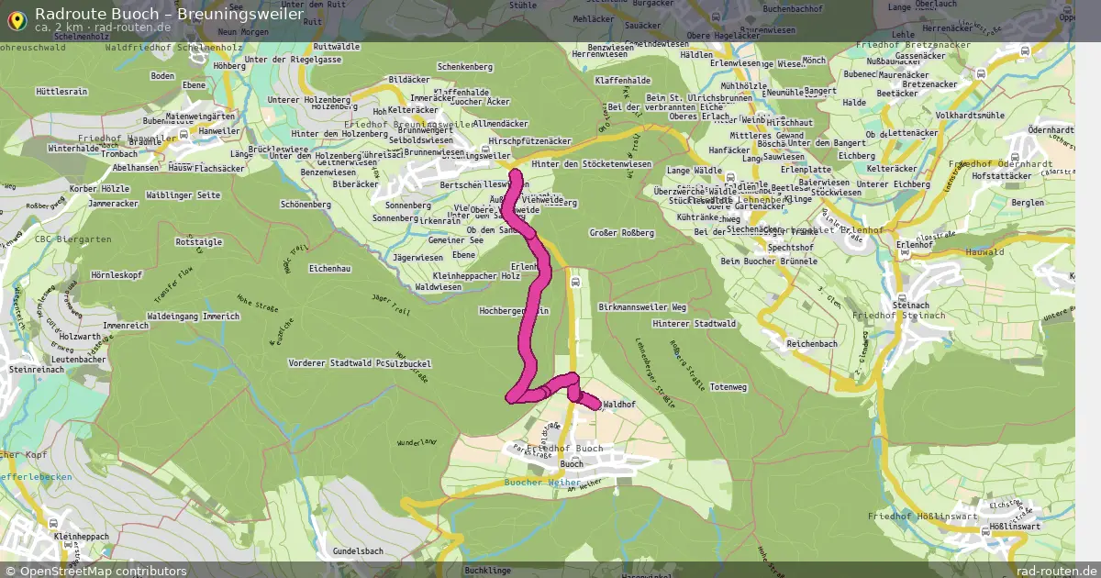Click the 'Waldeingang Immerich' label

(x=193, y=316)
